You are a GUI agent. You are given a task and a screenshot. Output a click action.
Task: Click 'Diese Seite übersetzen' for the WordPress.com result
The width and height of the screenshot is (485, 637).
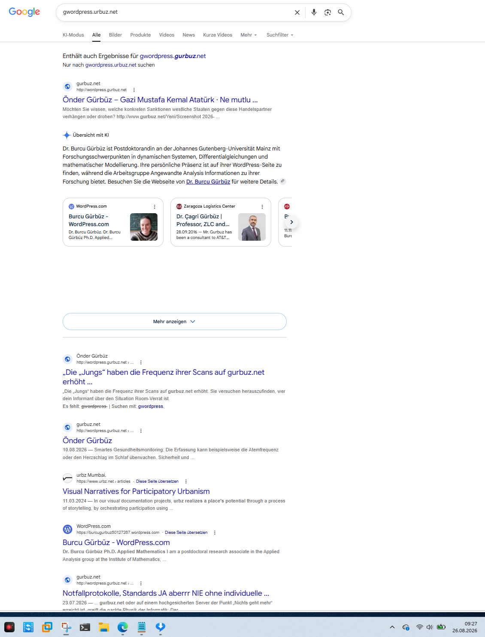click(x=186, y=533)
